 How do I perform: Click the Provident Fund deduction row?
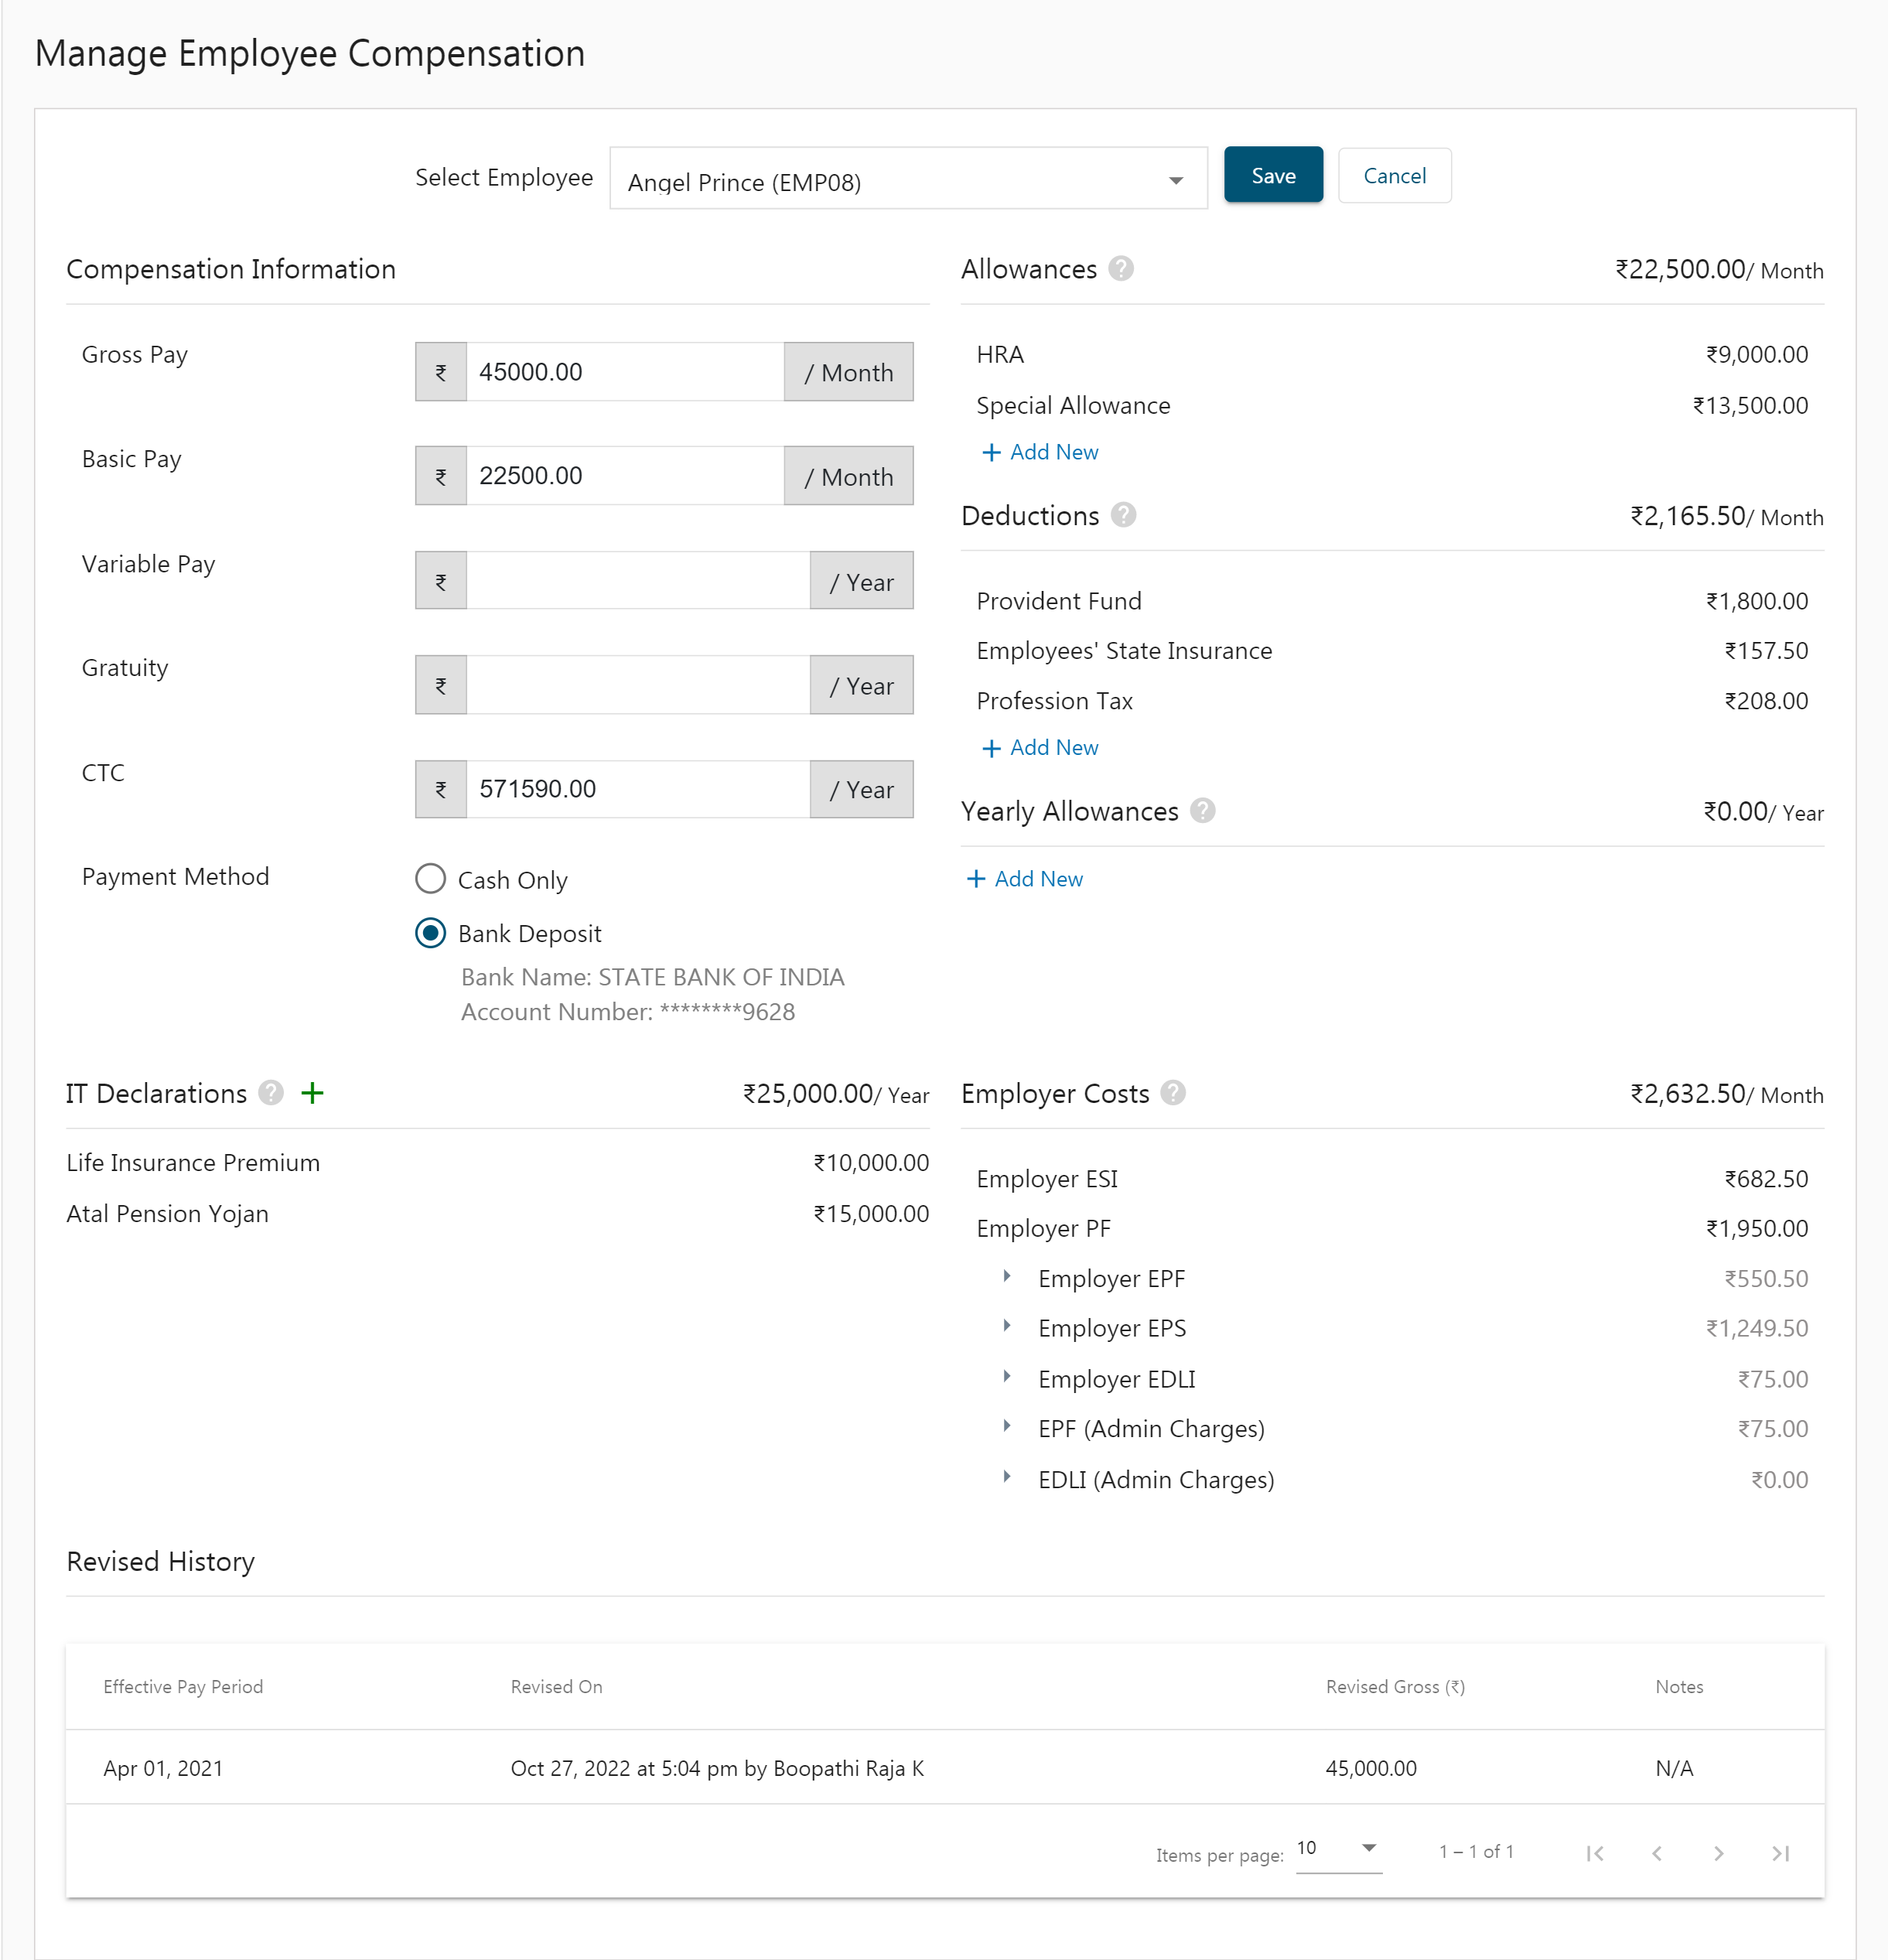click(1392, 601)
